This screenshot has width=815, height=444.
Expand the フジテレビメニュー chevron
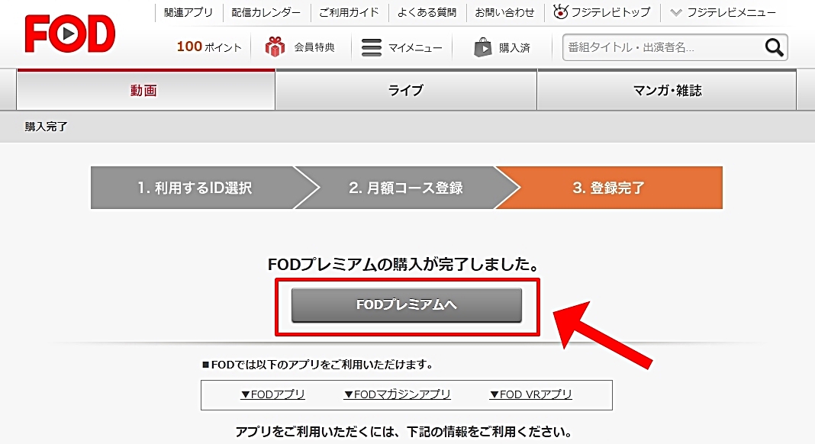675,12
